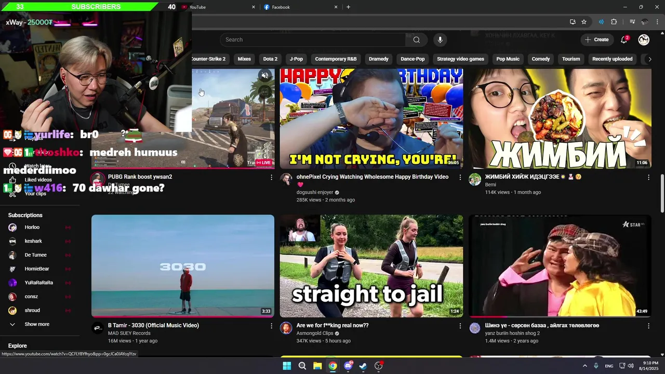This screenshot has height=374, width=665.
Task: Open the Chrome three-dot menu
Action: point(657,22)
